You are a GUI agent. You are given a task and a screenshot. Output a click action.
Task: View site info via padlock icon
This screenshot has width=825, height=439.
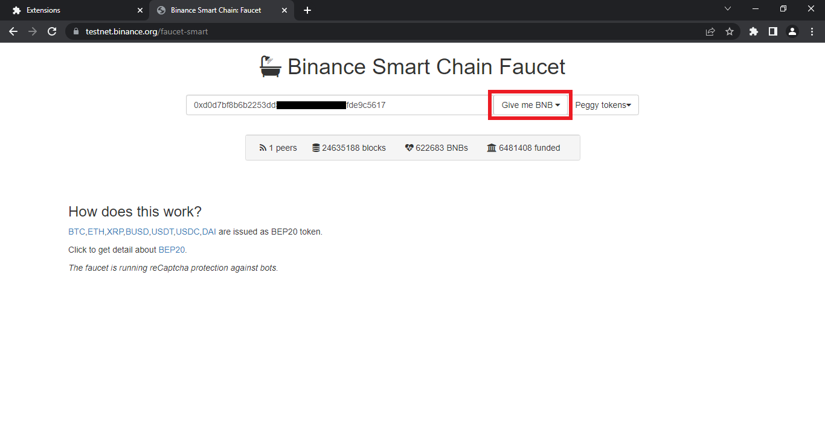pyautogui.click(x=76, y=31)
